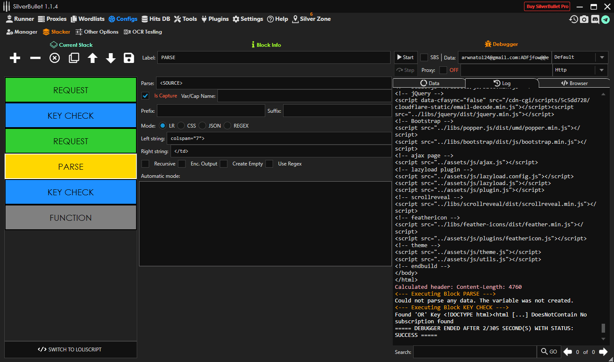Move the block up with the arrow icon
The height and width of the screenshot is (362, 614).
93,58
